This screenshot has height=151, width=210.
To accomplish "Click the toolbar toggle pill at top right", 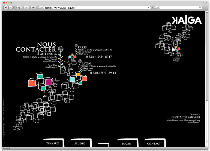I will click(x=205, y=3).
